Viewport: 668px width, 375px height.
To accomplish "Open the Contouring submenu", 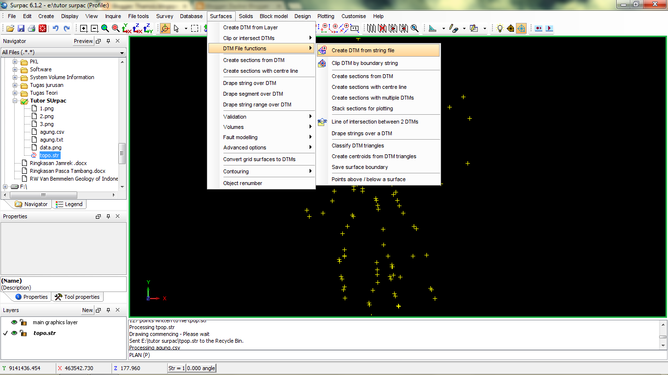I will tap(262, 171).
